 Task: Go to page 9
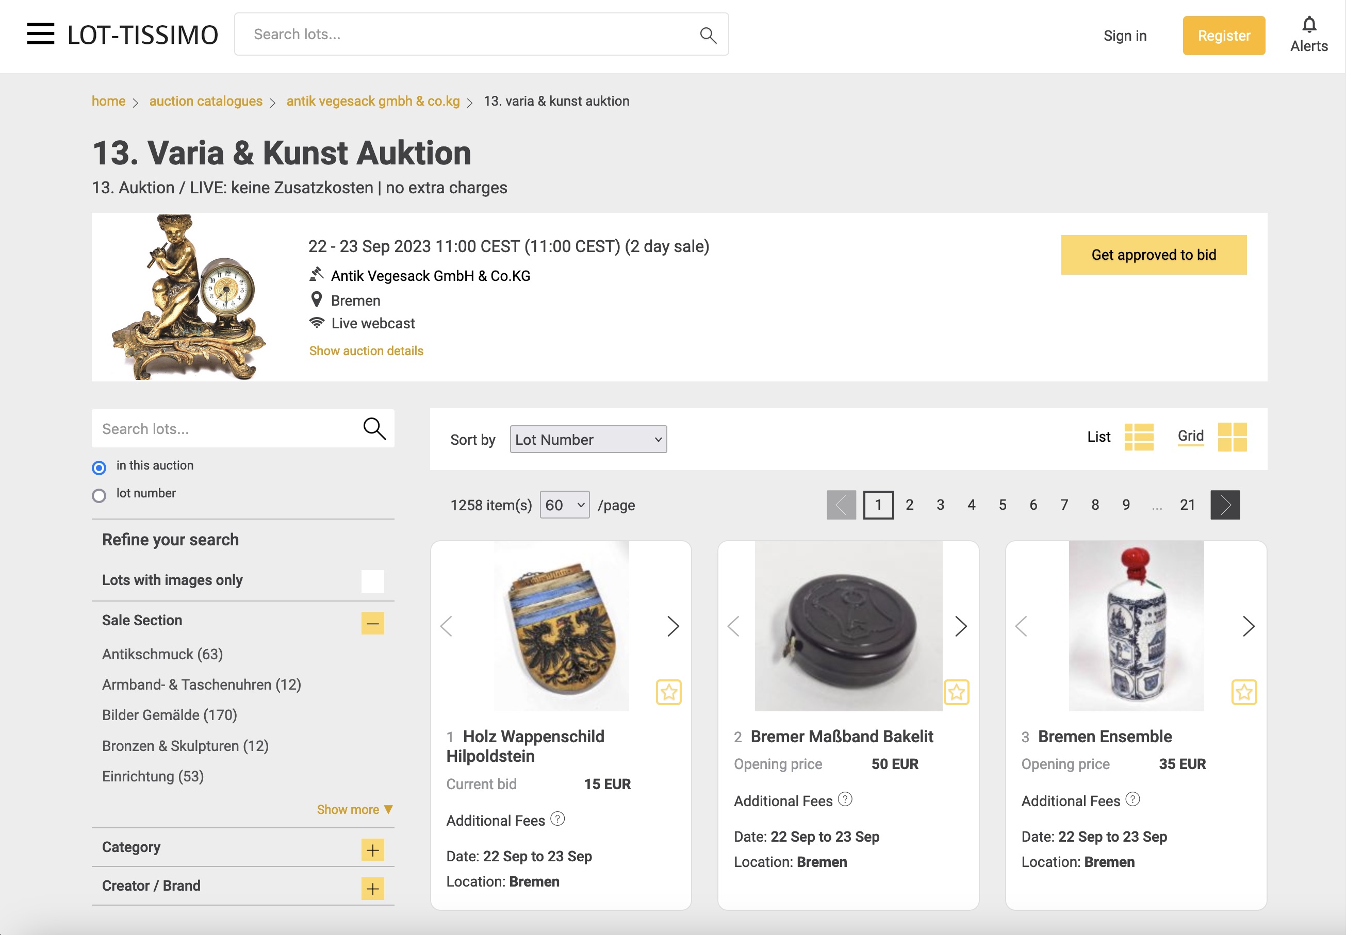1126,505
